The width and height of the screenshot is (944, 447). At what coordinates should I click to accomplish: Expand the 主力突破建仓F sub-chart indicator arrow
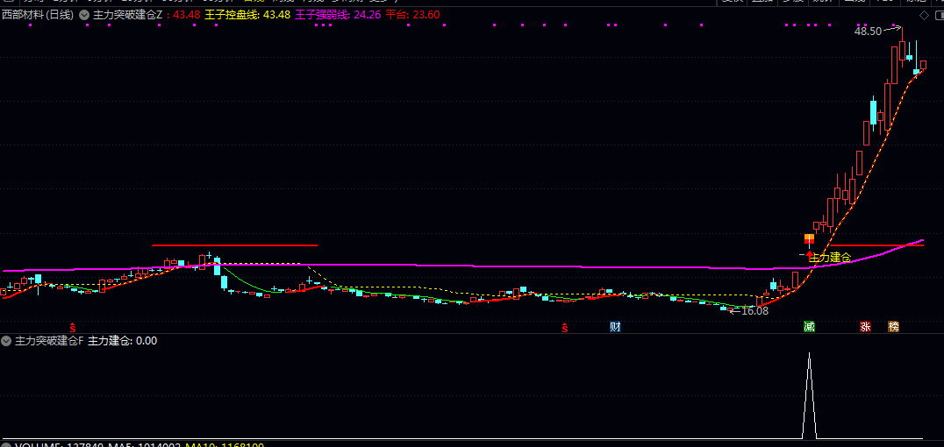click(x=7, y=340)
